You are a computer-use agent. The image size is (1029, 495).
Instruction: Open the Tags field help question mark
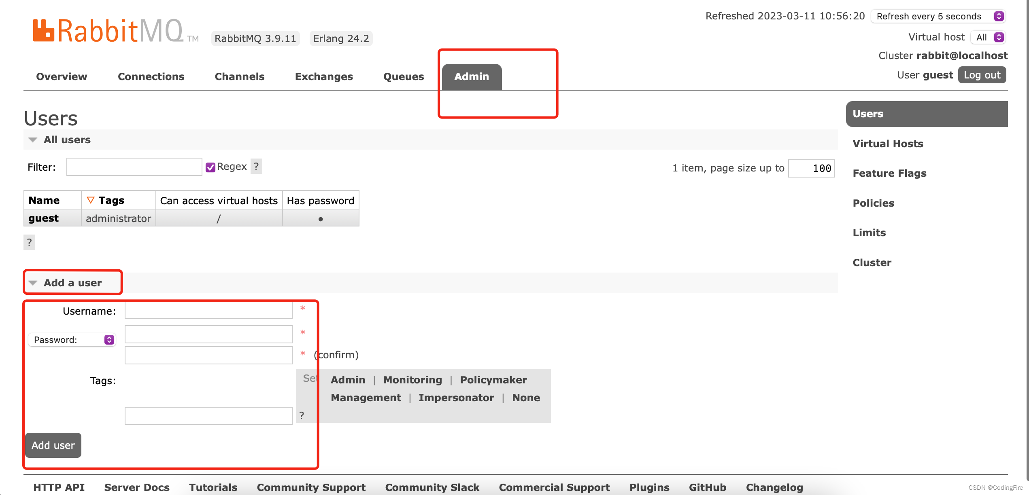tap(302, 415)
